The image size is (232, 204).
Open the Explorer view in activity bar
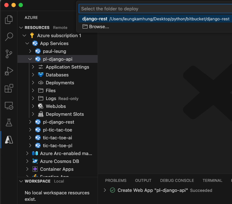[9, 20]
